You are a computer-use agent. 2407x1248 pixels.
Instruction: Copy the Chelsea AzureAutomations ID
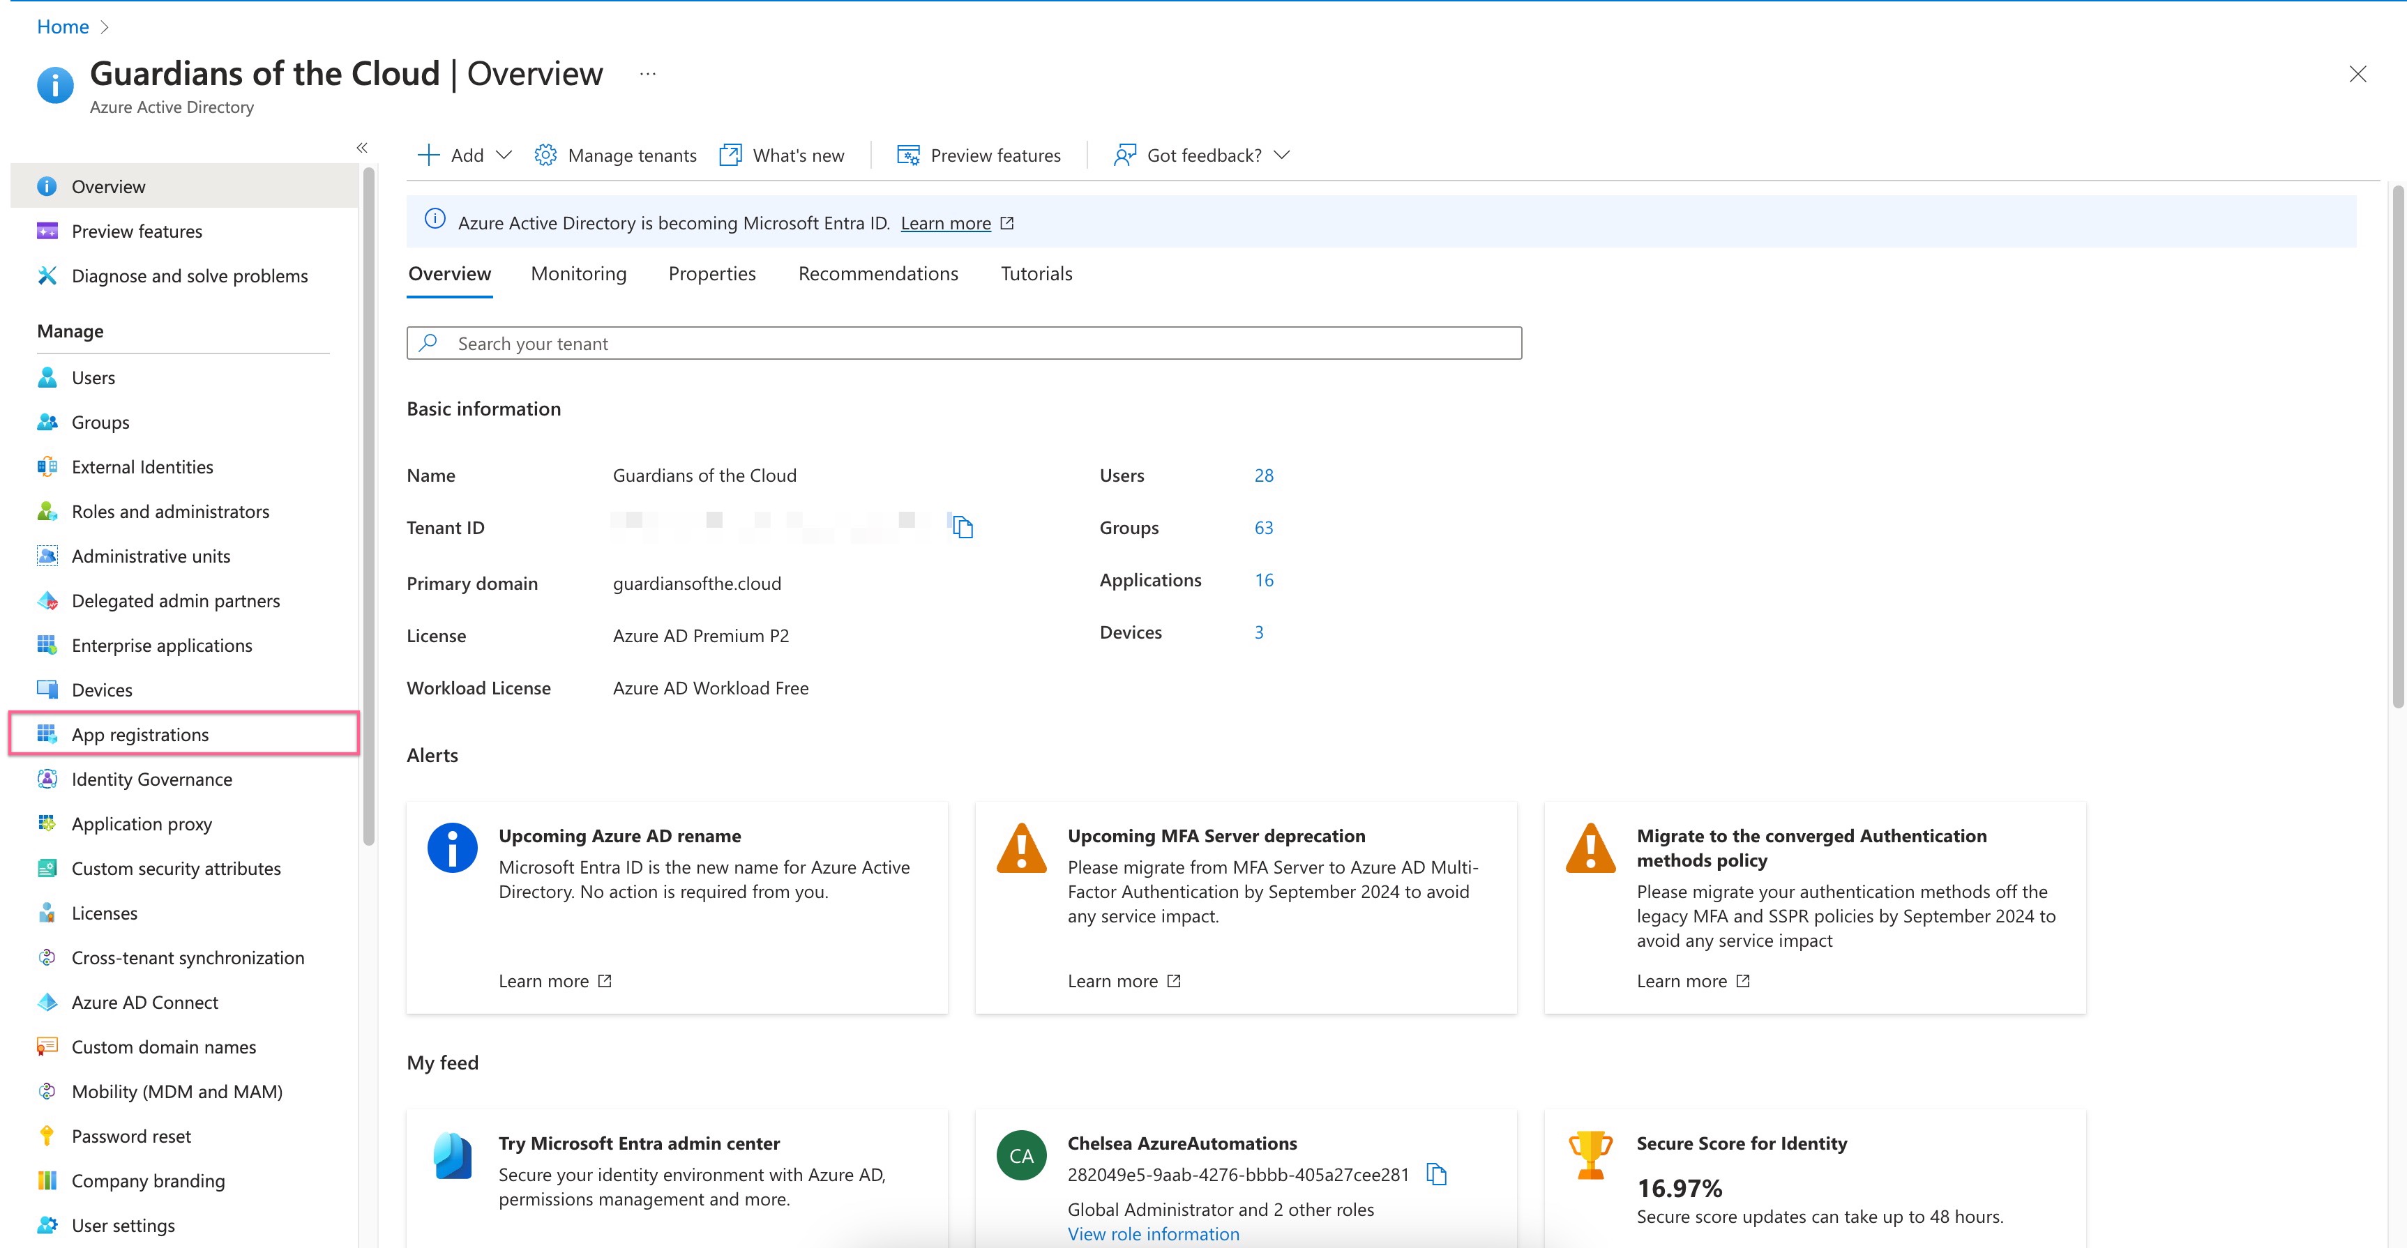1436,1174
